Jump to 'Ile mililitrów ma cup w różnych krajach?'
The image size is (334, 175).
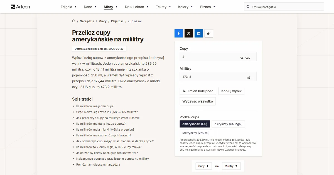pos(104,135)
